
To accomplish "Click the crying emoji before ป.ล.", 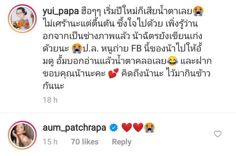I will (x=77, y=48).
